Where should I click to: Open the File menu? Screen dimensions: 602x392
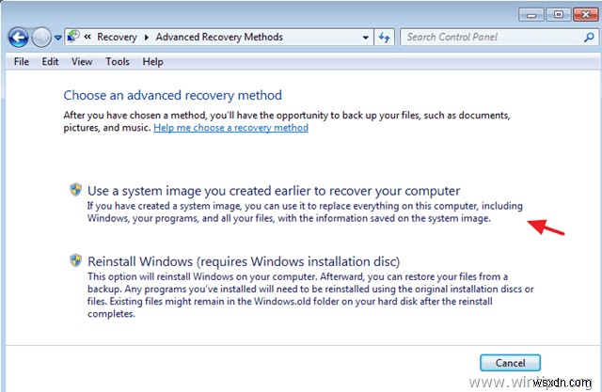pos(22,62)
